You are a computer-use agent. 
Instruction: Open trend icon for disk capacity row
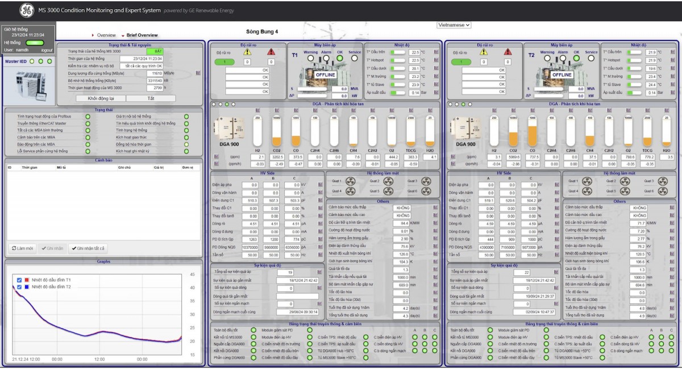(198, 73)
